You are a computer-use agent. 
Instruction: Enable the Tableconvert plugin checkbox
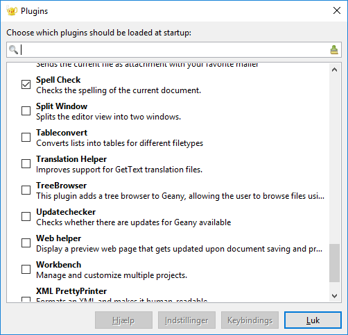pyautogui.click(x=26, y=137)
